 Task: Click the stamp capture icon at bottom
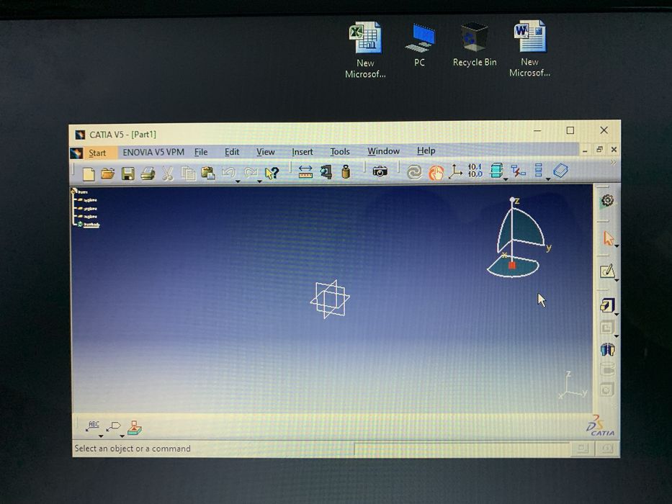(x=135, y=428)
